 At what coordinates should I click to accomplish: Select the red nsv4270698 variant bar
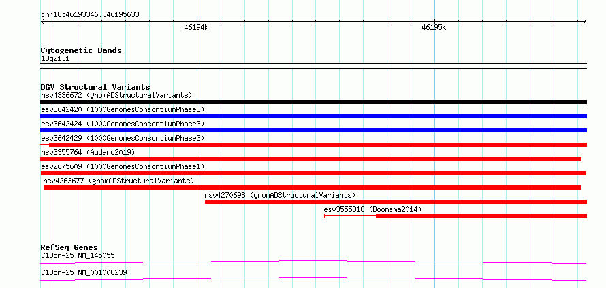pyautogui.click(x=396, y=202)
